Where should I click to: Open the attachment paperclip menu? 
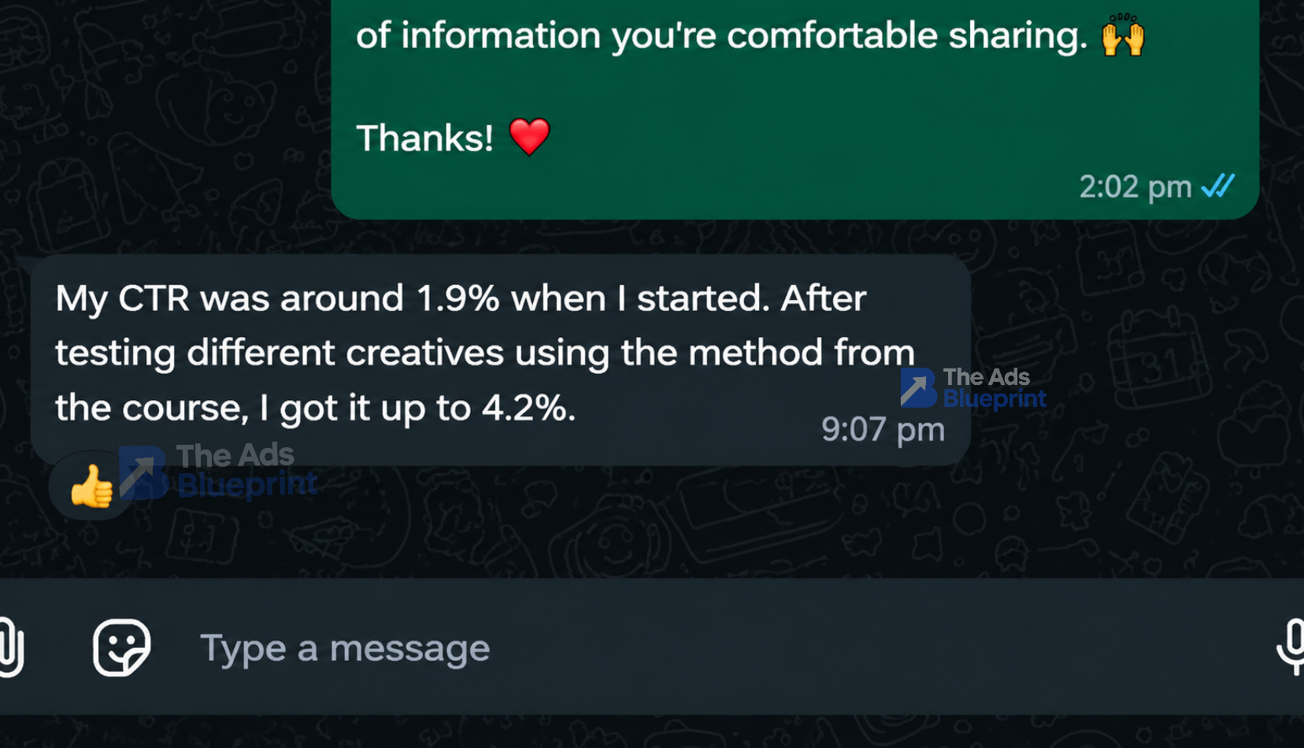(x=11, y=647)
